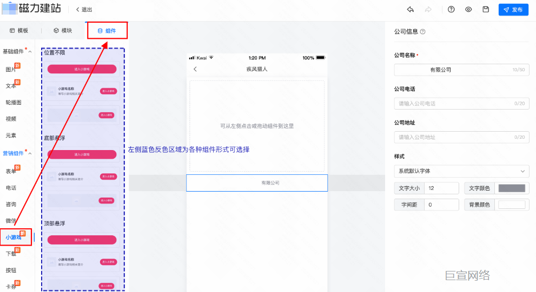The image size is (536, 292).
Task: Click the preview eye icon
Action: point(468,10)
